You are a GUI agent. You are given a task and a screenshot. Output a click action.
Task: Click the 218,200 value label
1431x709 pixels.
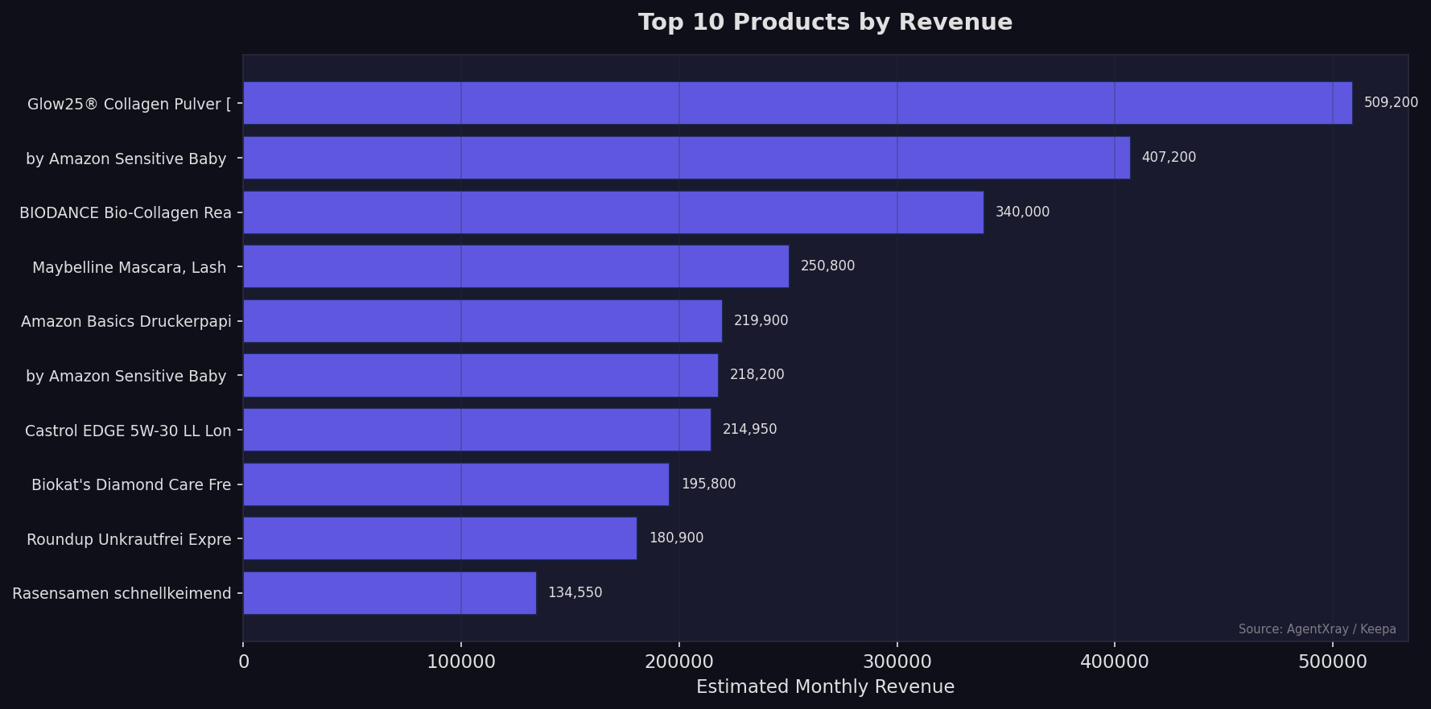click(757, 375)
